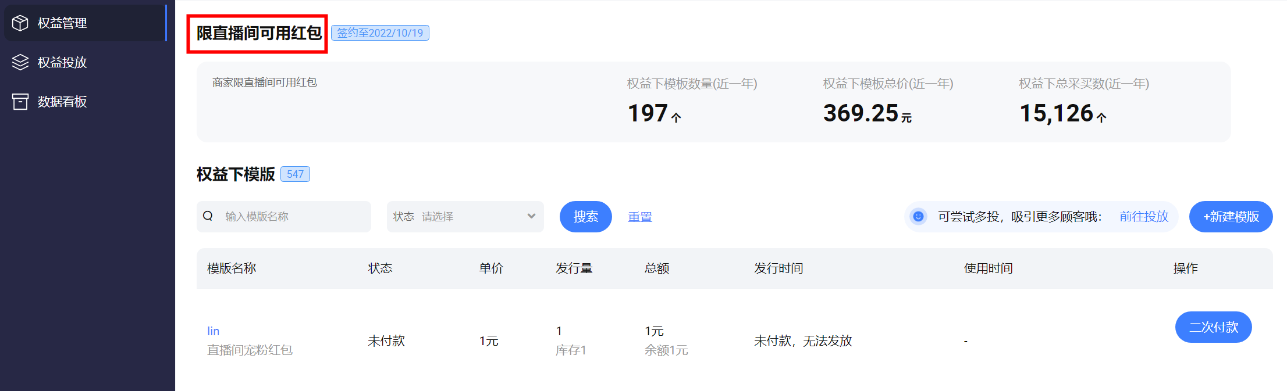Click the 未付款 status cell
1287x391 pixels.
click(386, 341)
